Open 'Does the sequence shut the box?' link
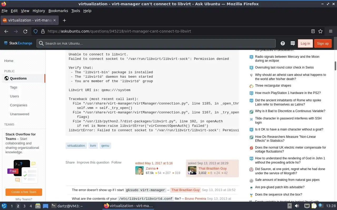The image size is (337, 210). pos(279,195)
